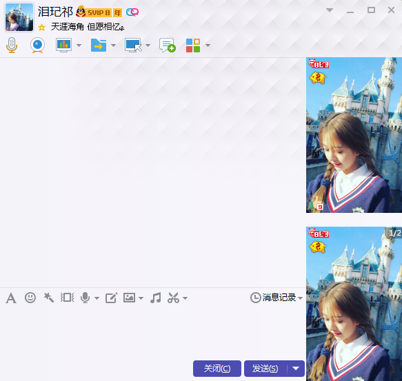The height and width of the screenshot is (381, 402).
Task: Click the send picture icon
Action: click(x=129, y=298)
